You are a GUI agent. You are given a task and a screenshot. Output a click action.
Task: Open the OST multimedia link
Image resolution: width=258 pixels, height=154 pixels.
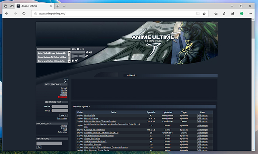(65, 130)
